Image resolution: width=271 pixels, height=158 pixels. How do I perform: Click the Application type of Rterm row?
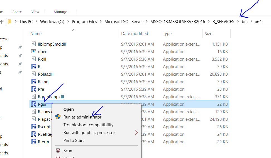click(x=174, y=142)
